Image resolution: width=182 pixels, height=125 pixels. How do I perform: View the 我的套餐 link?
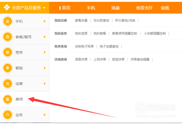tap(100, 33)
